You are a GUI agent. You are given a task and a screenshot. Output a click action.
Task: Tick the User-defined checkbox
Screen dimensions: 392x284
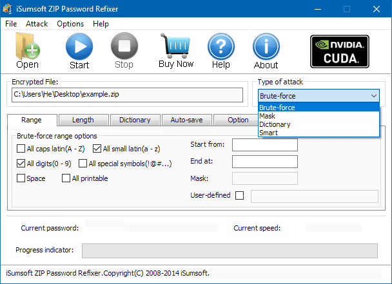(x=239, y=195)
